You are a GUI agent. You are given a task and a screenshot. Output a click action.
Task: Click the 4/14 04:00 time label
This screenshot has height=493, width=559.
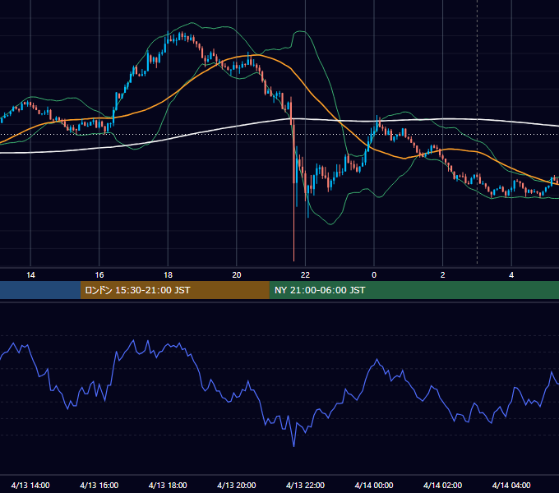click(x=511, y=485)
